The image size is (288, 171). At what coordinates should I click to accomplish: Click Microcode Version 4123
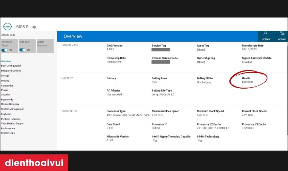110,140
